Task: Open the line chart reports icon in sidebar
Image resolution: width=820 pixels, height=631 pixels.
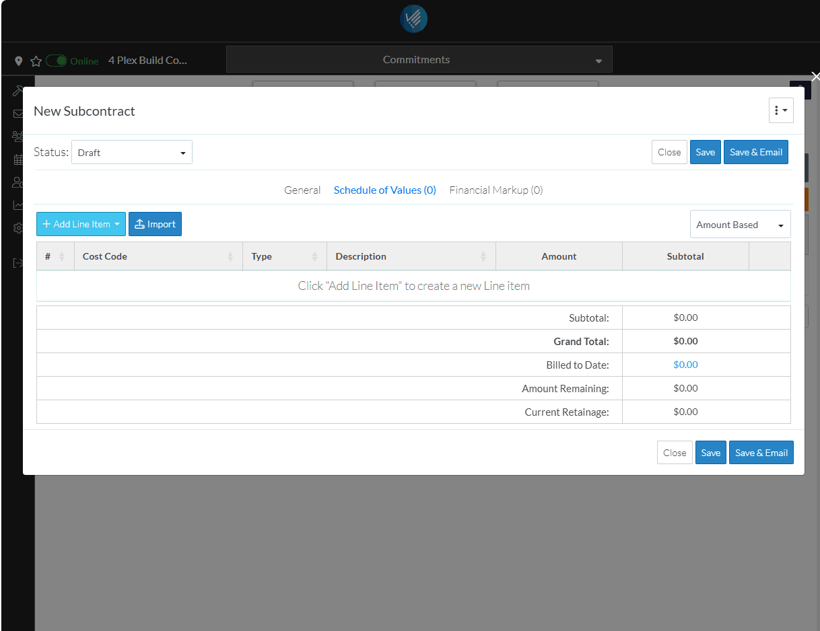Action: click(x=18, y=205)
